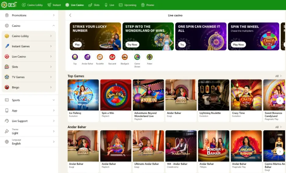286x173 pixels.
Task: Go back using Live casino back arrow
Action: tap(70, 15)
